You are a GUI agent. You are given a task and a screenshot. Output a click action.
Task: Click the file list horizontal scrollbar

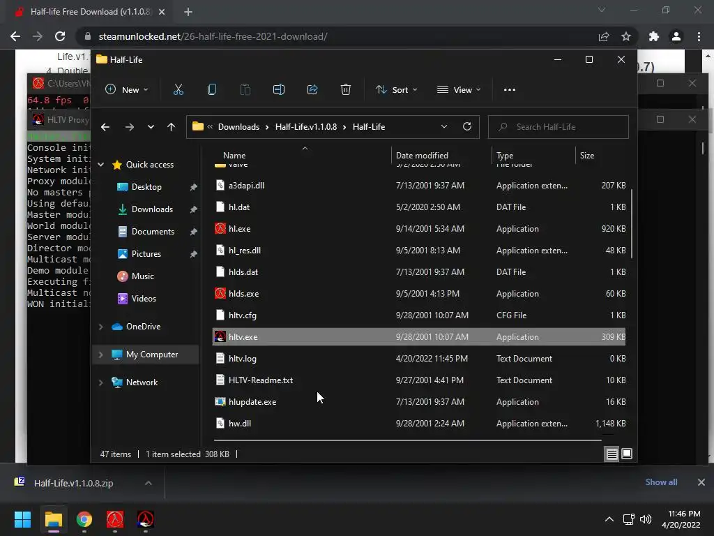[407, 440]
